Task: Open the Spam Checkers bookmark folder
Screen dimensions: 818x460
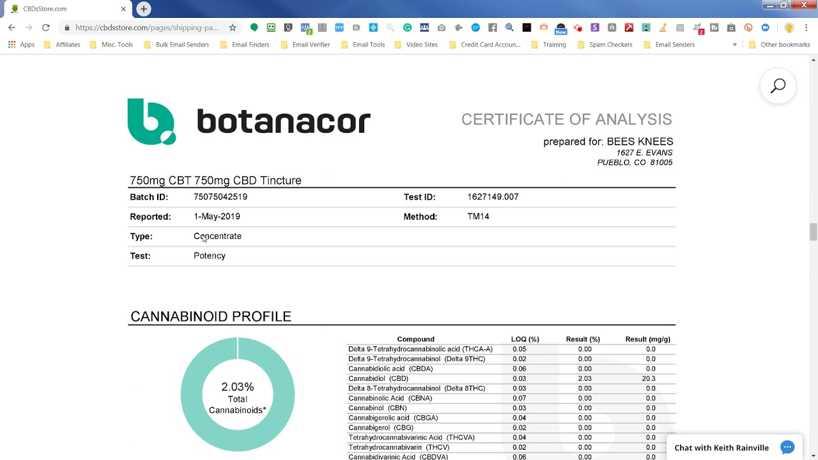Action: pos(605,45)
